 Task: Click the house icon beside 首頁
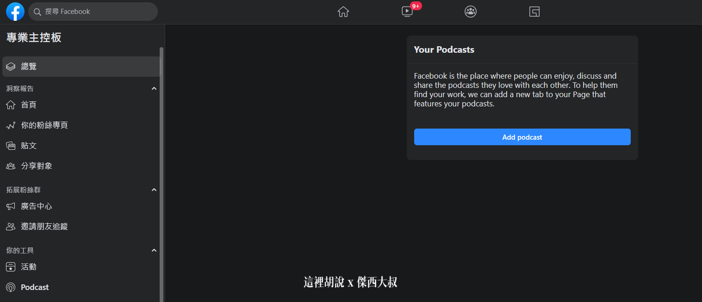[x=11, y=105]
